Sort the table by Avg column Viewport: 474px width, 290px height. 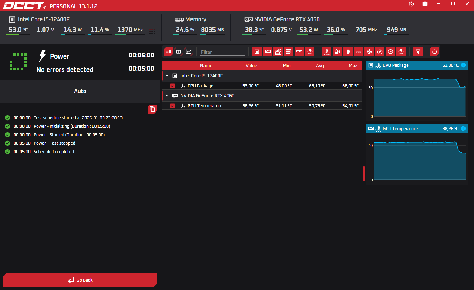[320, 66]
